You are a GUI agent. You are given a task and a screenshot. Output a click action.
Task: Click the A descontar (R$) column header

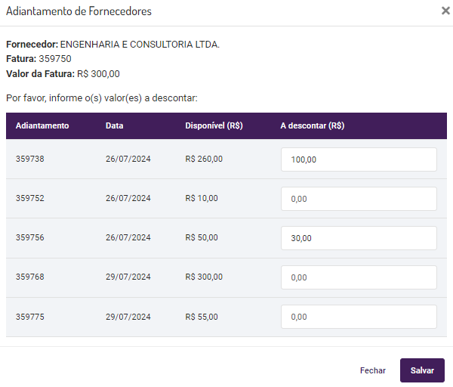(x=312, y=125)
